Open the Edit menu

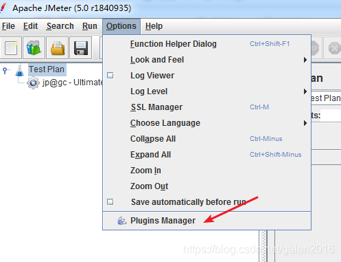tap(30, 26)
